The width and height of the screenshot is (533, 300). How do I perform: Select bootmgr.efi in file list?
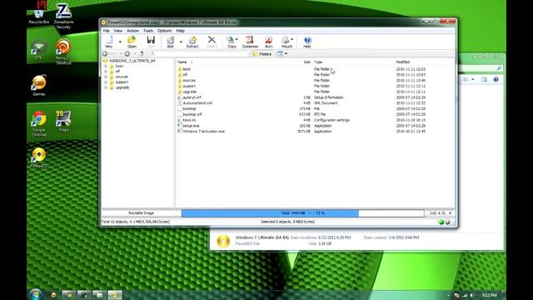point(192,114)
